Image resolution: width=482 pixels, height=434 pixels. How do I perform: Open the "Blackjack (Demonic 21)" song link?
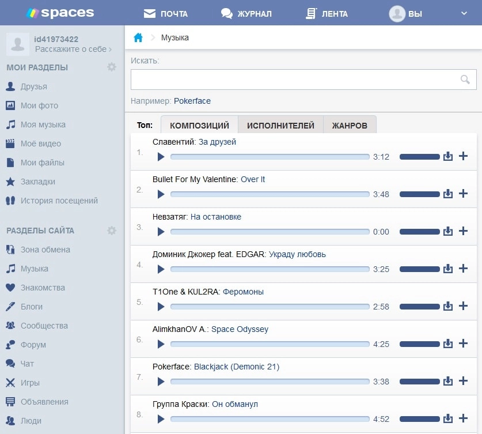click(236, 367)
